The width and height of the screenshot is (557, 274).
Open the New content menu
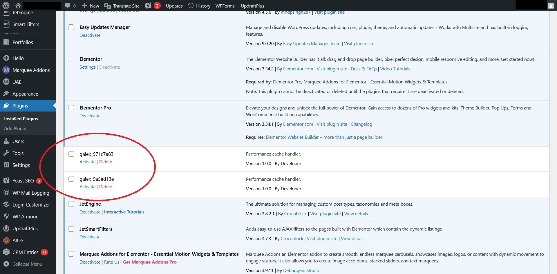(x=91, y=6)
